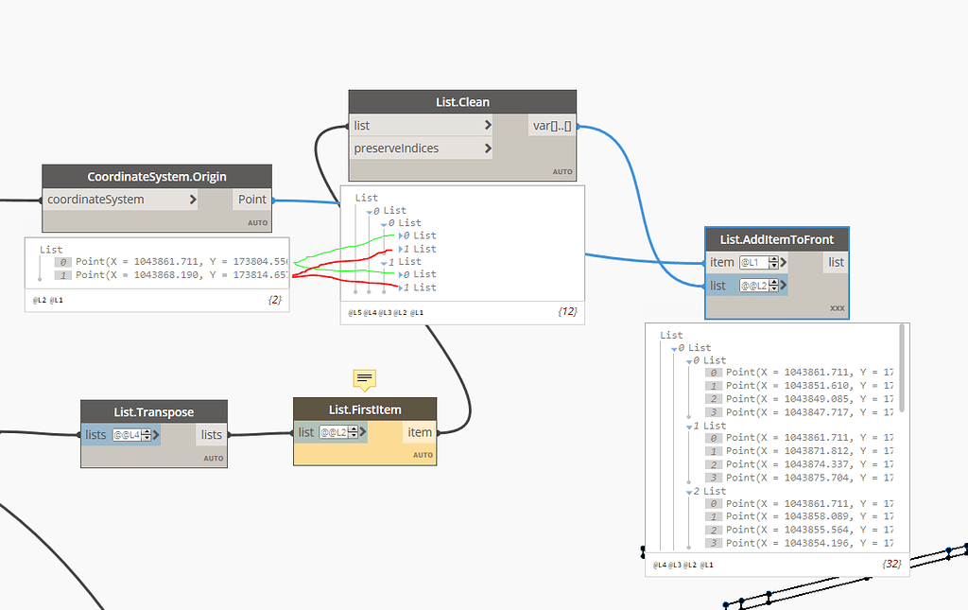Collapse the 1 List branch in the point preview

(688, 425)
